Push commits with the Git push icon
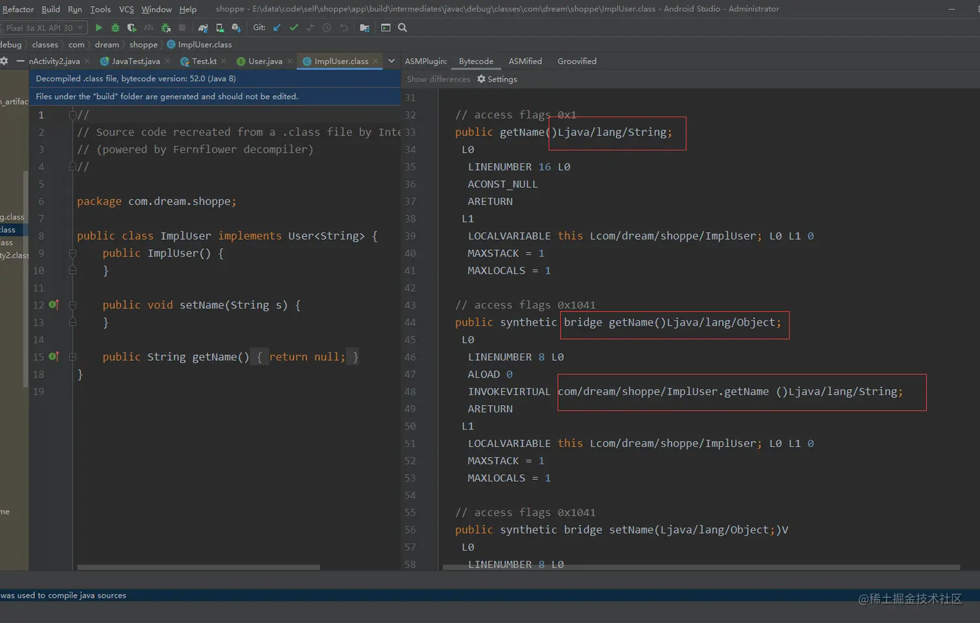980x623 pixels. tap(310, 28)
